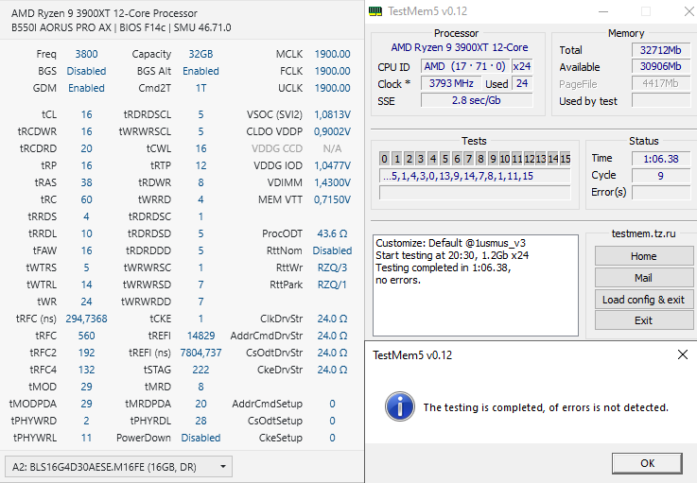
Task: Click the PowerDown value Disabled
Action: pyautogui.click(x=200, y=438)
